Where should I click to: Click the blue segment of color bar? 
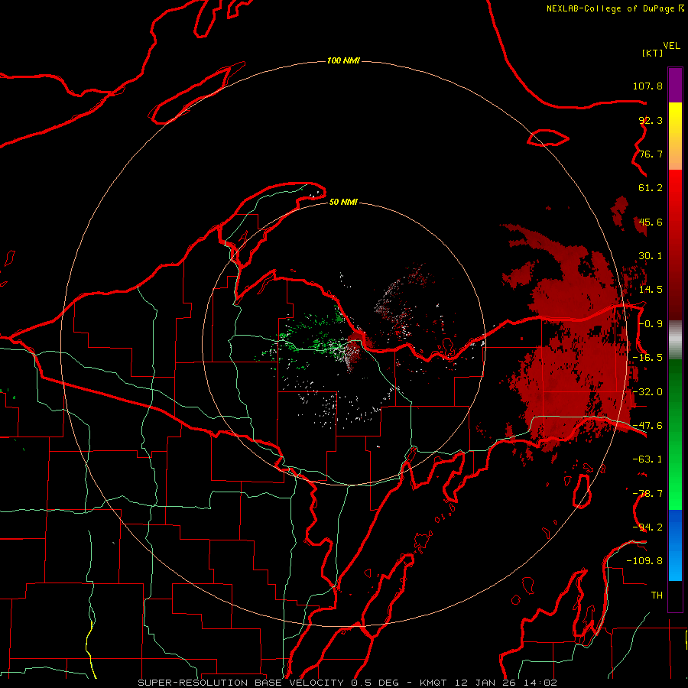(x=675, y=545)
